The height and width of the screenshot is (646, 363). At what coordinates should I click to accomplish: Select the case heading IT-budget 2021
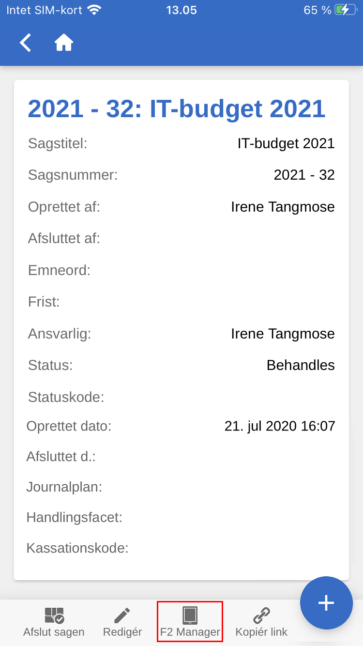point(177,109)
